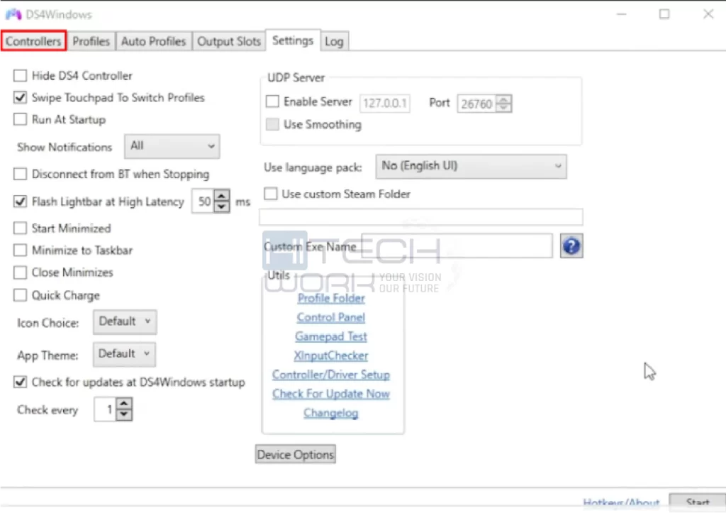
Task: Open the Control Panel link
Action: pyautogui.click(x=331, y=317)
